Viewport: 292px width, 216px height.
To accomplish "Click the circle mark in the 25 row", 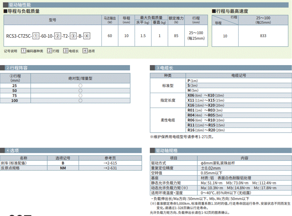I will click(x=80, y=86).
